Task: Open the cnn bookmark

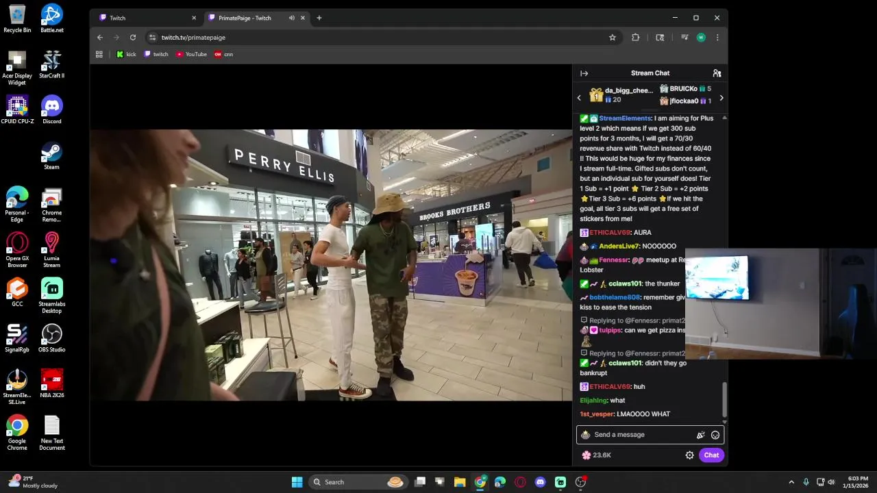Action: (224, 54)
